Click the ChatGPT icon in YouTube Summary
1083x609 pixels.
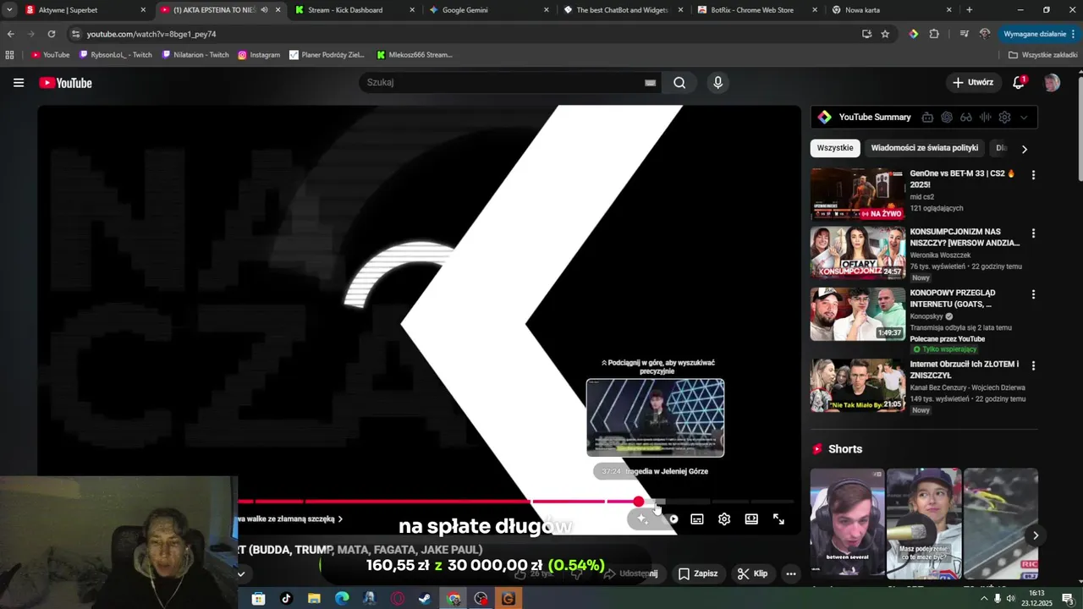coord(947,118)
